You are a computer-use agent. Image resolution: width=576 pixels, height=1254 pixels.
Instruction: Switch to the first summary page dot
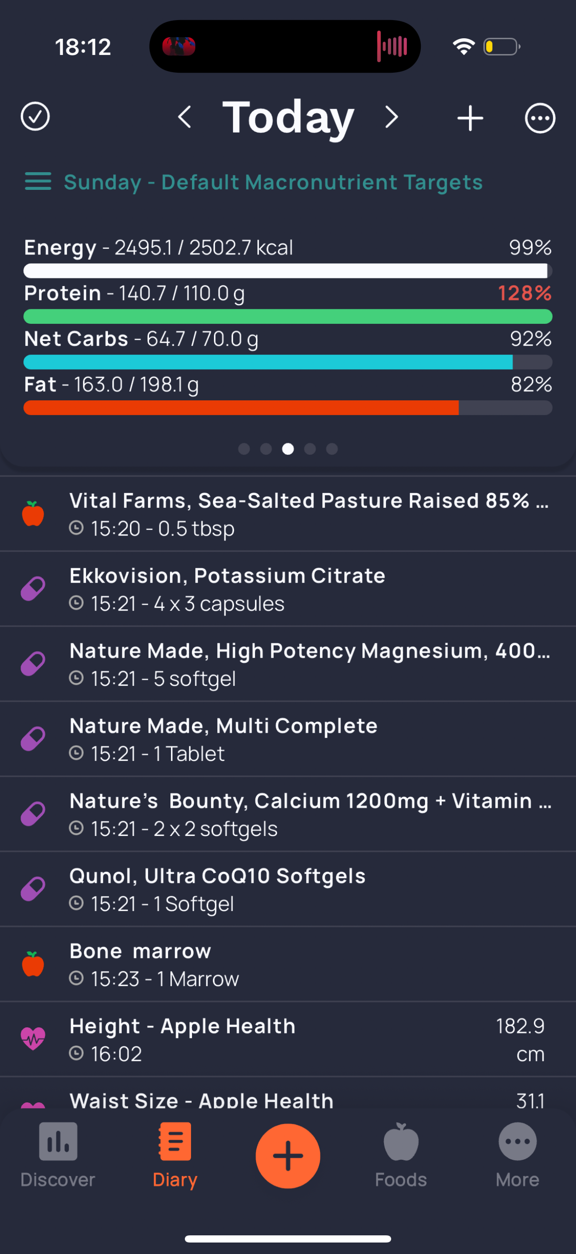244,449
